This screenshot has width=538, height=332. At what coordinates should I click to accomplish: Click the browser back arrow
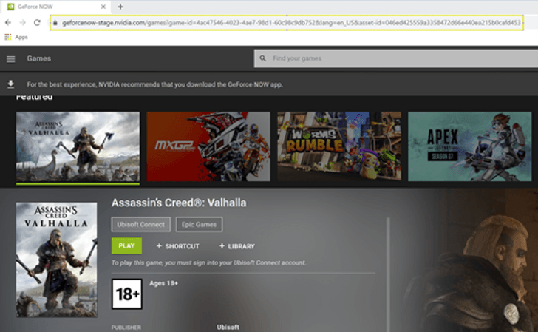[8, 23]
